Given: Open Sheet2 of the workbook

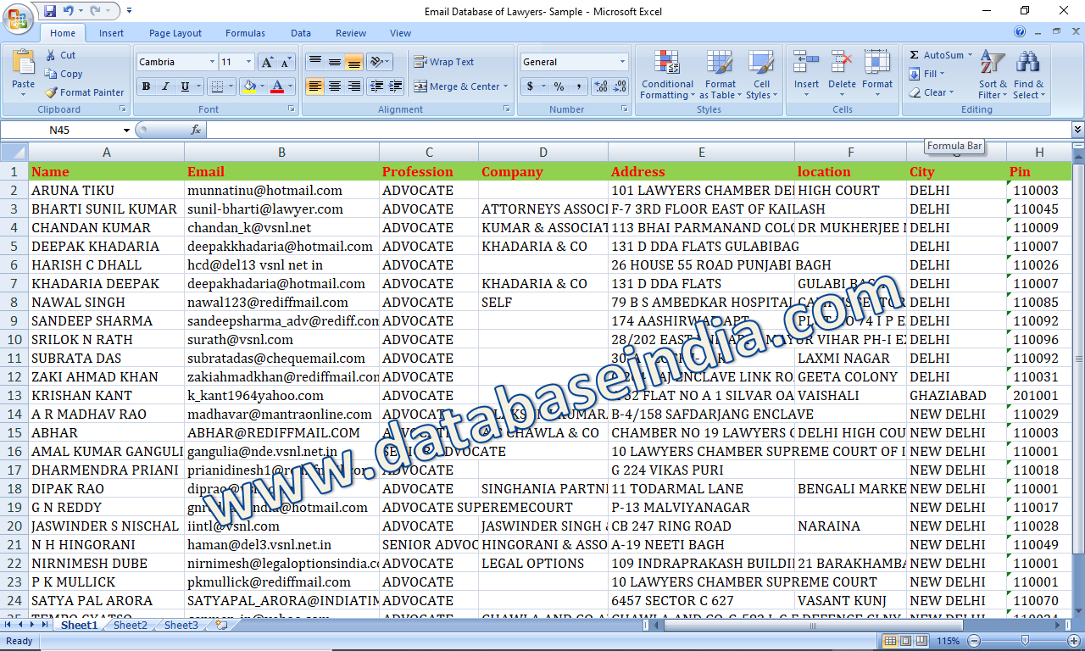Looking at the screenshot, I should pyautogui.click(x=130, y=625).
